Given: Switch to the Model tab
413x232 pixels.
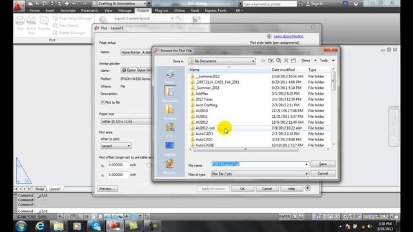Looking at the screenshot, I should [x=39, y=189].
